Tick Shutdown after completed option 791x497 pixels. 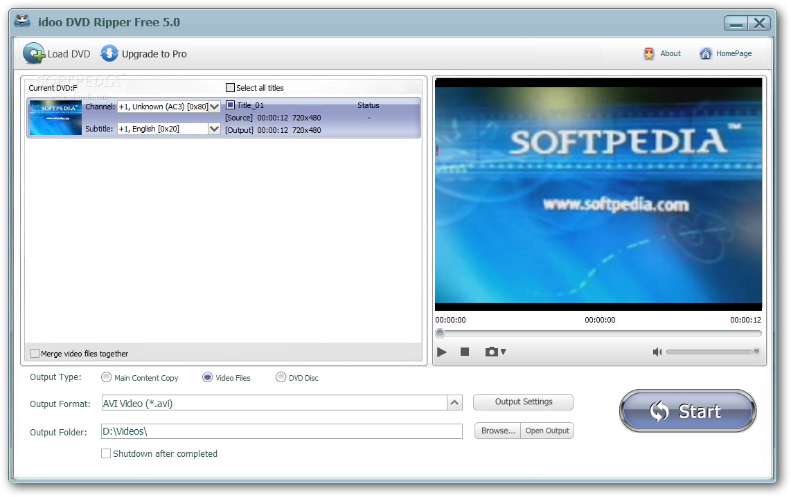[106, 454]
